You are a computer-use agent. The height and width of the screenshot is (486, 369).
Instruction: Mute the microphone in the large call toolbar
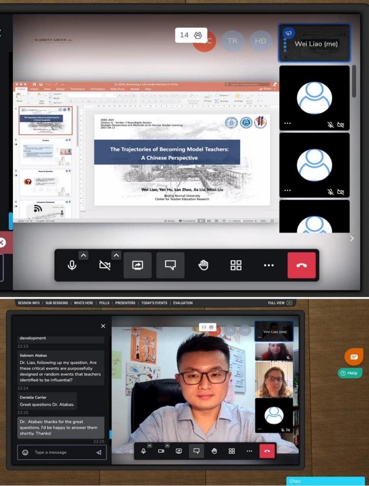point(72,265)
